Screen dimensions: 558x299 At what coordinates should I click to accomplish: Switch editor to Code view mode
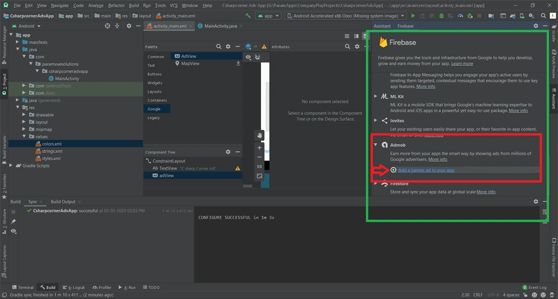coord(347,36)
